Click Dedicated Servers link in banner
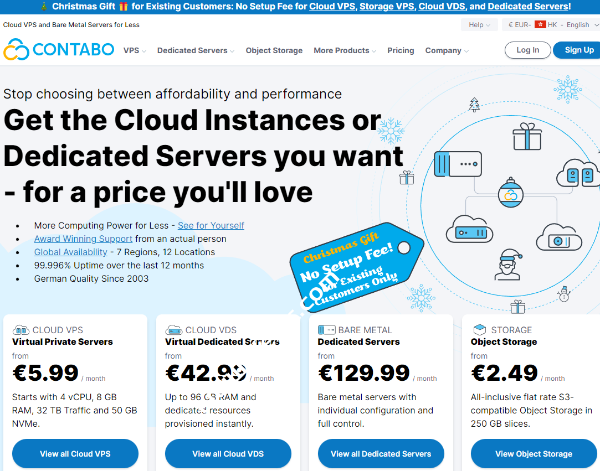Viewport: 600px width, 471px height. pyautogui.click(x=528, y=7)
